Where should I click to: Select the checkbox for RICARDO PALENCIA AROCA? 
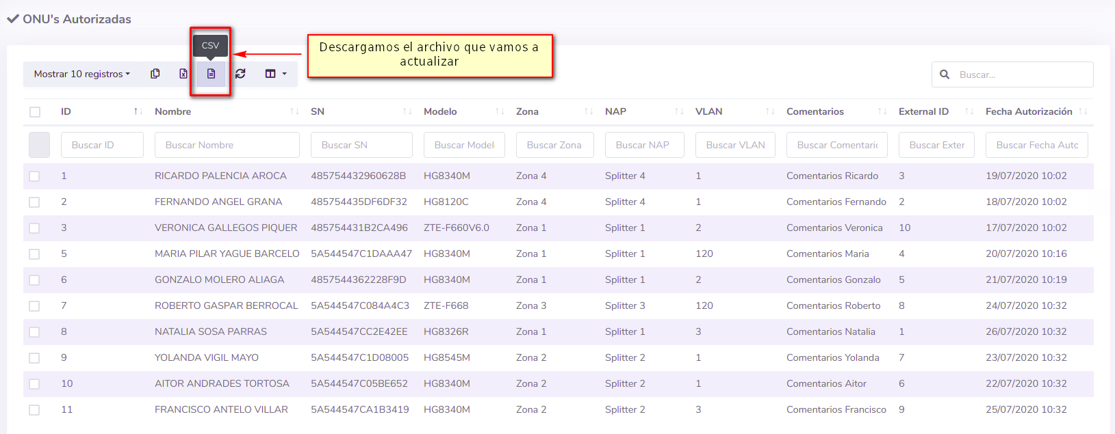(x=34, y=176)
